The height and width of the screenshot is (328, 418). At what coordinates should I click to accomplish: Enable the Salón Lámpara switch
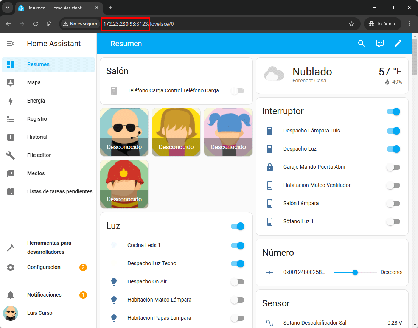(393, 204)
